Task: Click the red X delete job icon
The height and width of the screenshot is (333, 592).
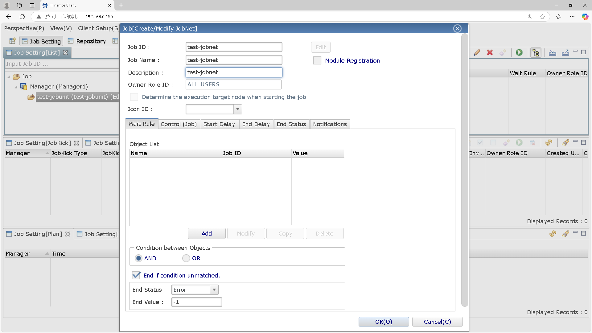Action: (490, 52)
